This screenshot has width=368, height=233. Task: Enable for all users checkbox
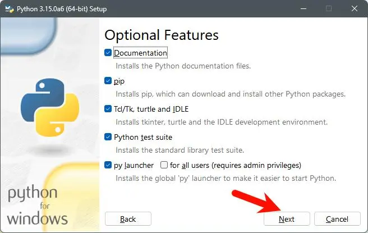pyautogui.click(x=164, y=165)
